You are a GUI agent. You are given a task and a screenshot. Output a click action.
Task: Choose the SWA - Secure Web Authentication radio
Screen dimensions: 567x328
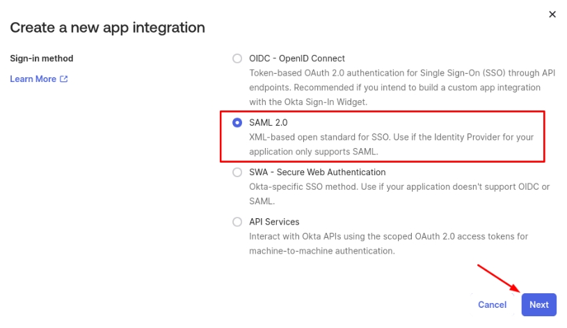pyautogui.click(x=237, y=172)
